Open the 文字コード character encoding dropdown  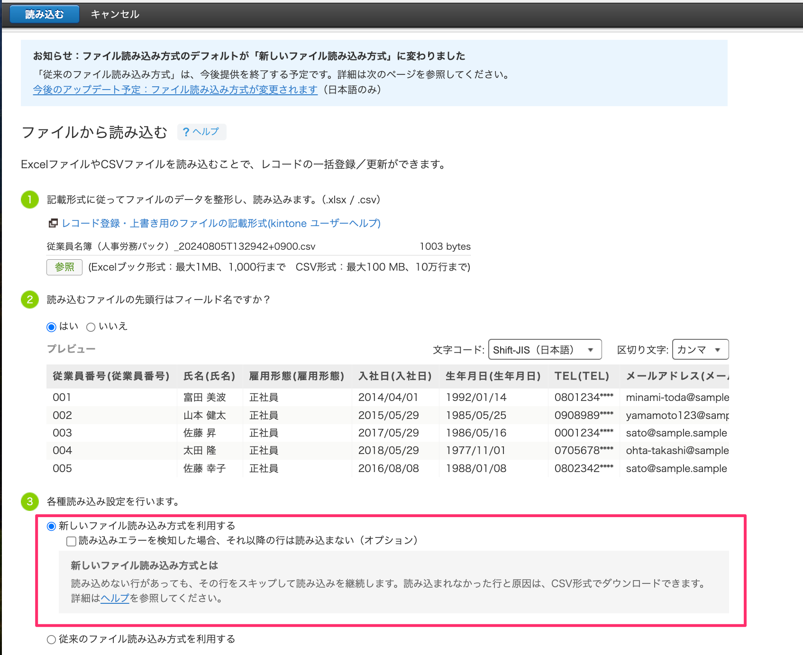544,349
